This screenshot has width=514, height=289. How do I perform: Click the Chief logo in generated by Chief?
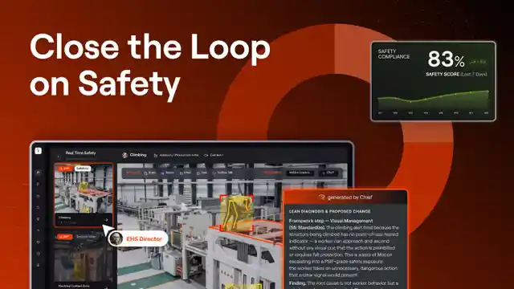click(x=321, y=197)
